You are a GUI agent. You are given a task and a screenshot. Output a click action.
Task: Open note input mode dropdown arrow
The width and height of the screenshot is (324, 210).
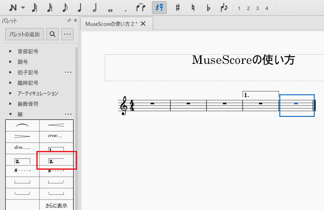point(23,8)
